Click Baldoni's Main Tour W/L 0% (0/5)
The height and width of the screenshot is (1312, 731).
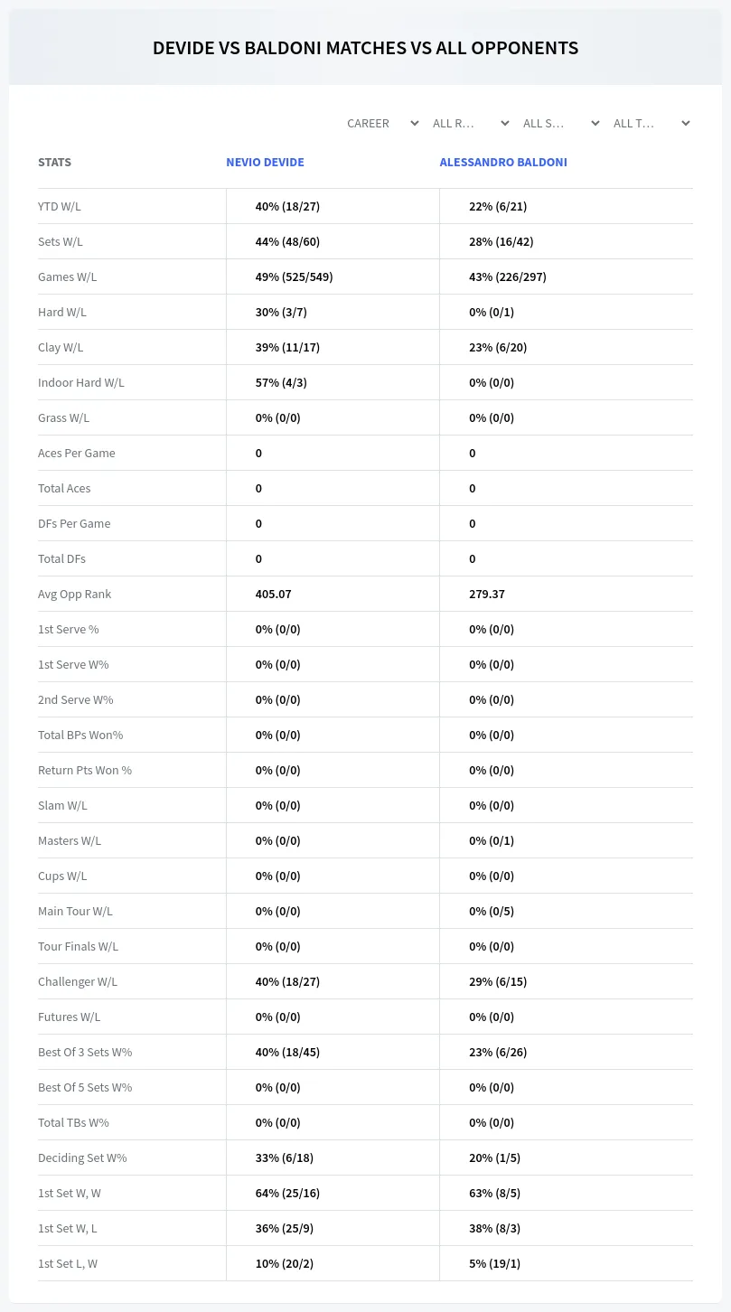(492, 911)
